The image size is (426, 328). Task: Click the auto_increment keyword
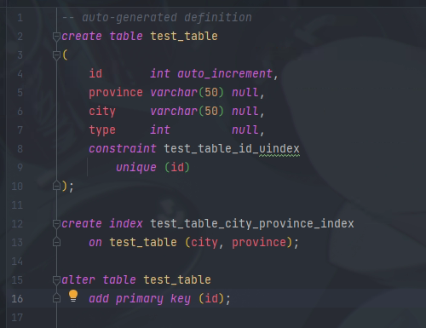(225, 74)
